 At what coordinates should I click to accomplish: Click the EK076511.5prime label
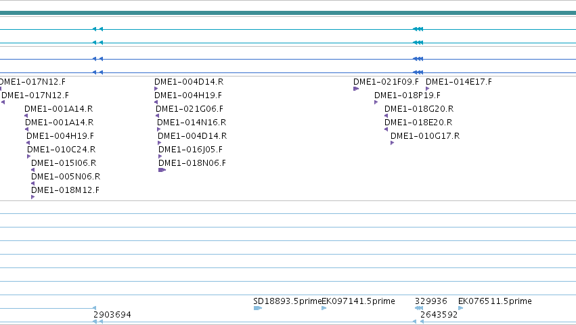(x=495, y=301)
